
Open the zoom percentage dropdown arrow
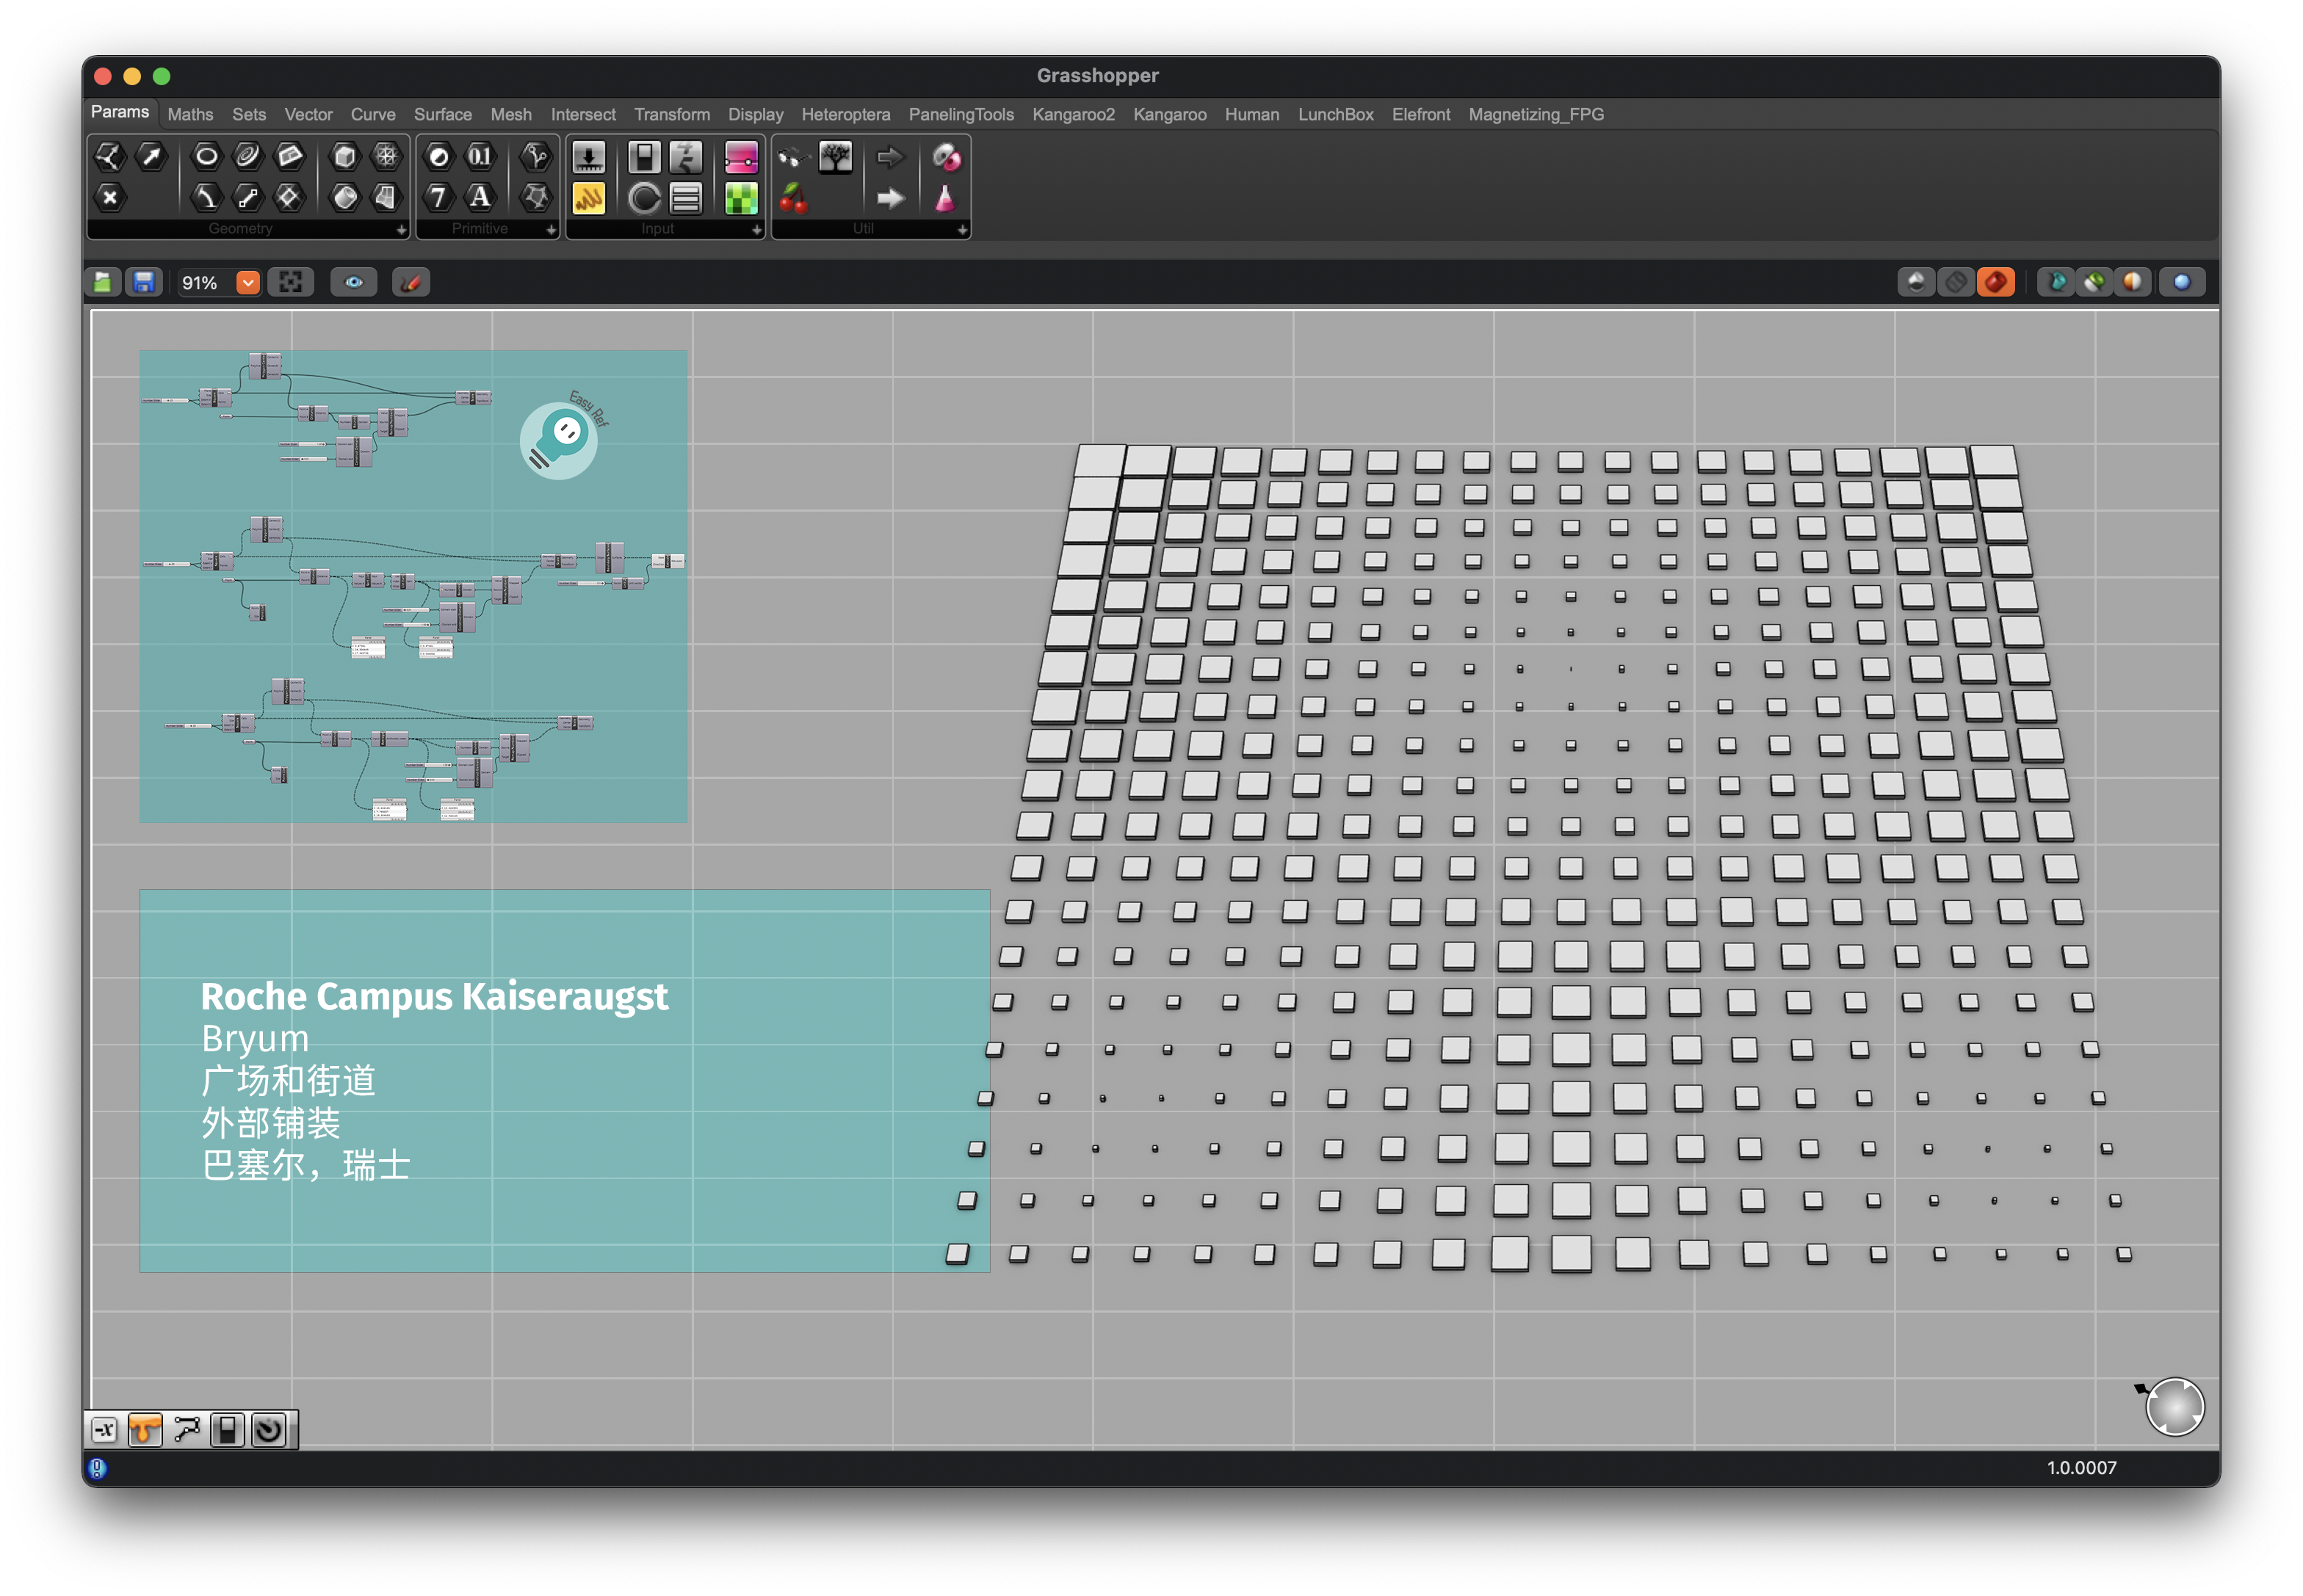pyautogui.click(x=248, y=283)
